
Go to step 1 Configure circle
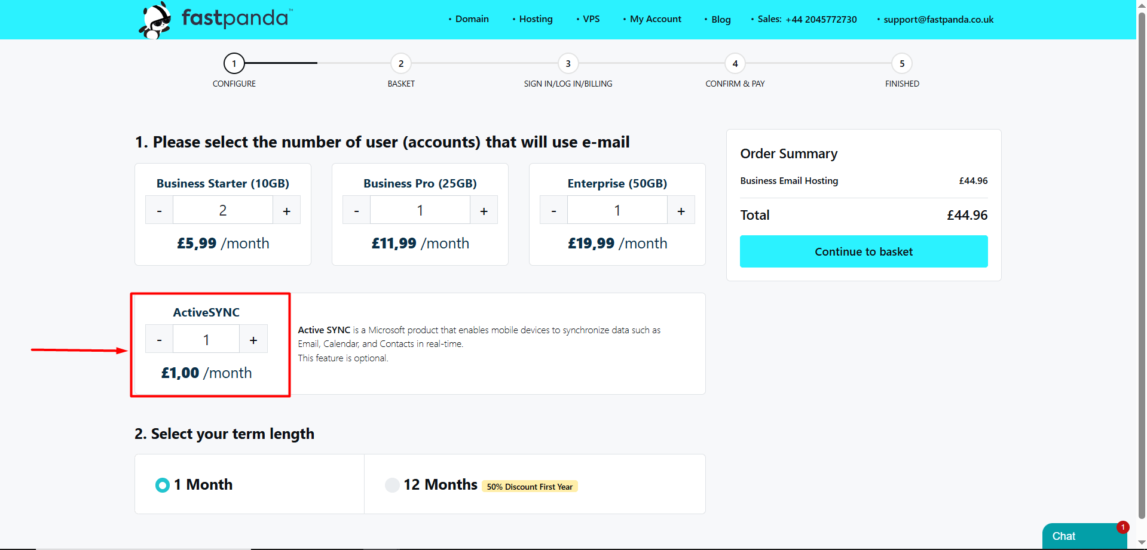pyautogui.click(x=234, y=63)
